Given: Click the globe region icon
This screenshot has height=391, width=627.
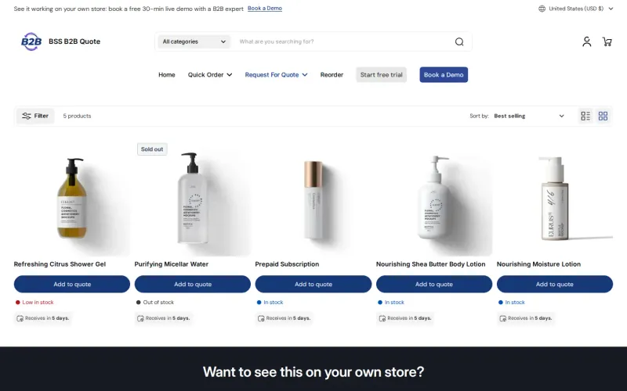Looking at the screenshot, I should coord(542,9).
